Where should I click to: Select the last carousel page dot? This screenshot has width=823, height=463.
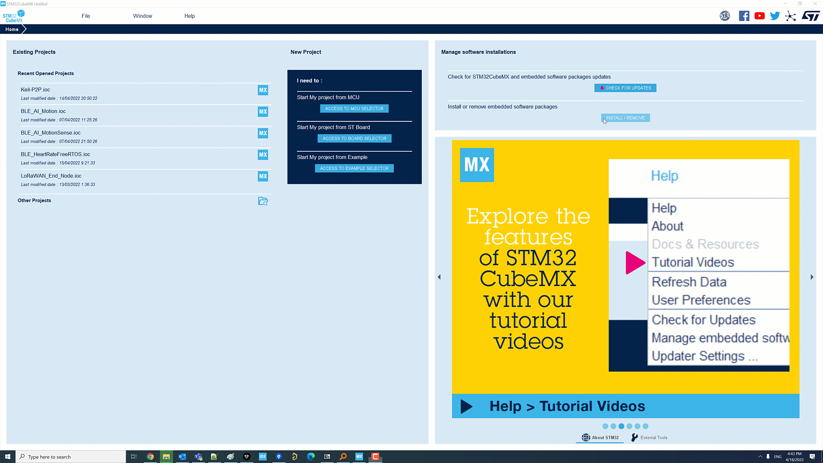coord(646,426)
